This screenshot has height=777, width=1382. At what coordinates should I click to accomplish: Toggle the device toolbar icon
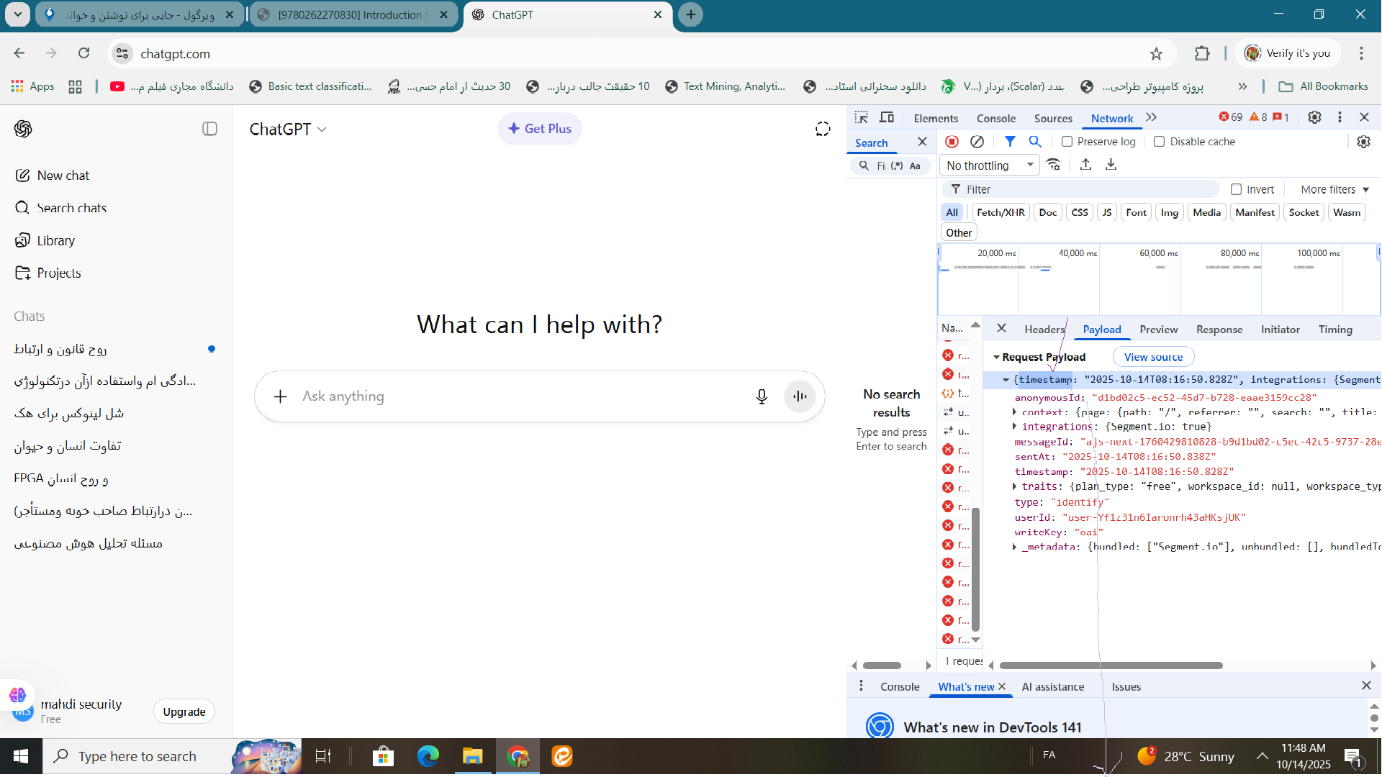pyautogui.click(x=887, y=117)
